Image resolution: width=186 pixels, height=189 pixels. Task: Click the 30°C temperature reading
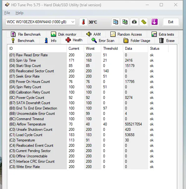pos(93,22)
